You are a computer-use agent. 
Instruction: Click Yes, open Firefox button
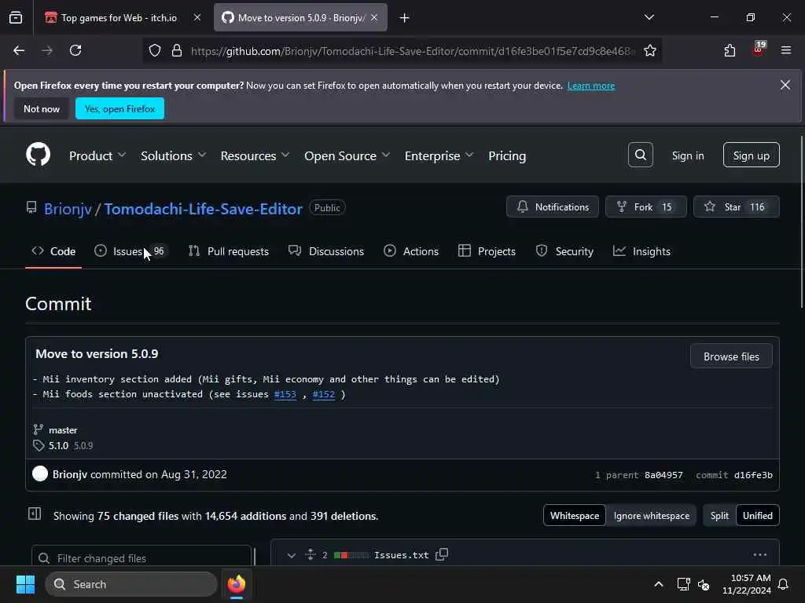[x=119, y=108]
